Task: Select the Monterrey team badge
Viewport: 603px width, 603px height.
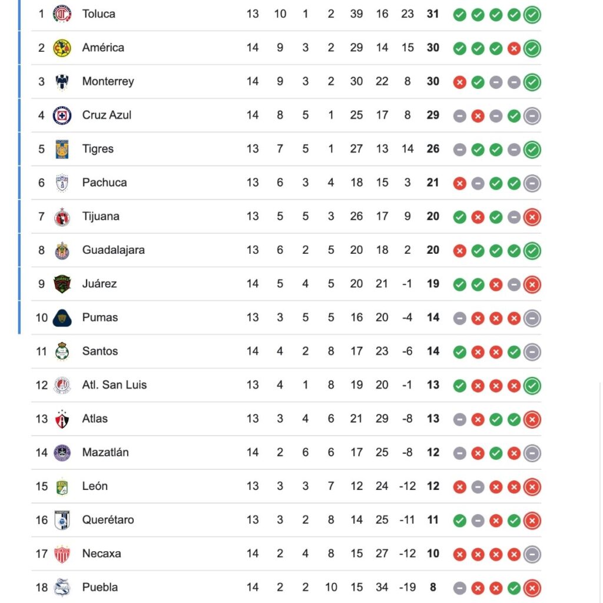Action: coord(62,81)
